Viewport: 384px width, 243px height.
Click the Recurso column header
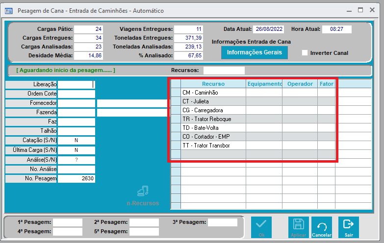pyautogui.click(x=213, y=84)
